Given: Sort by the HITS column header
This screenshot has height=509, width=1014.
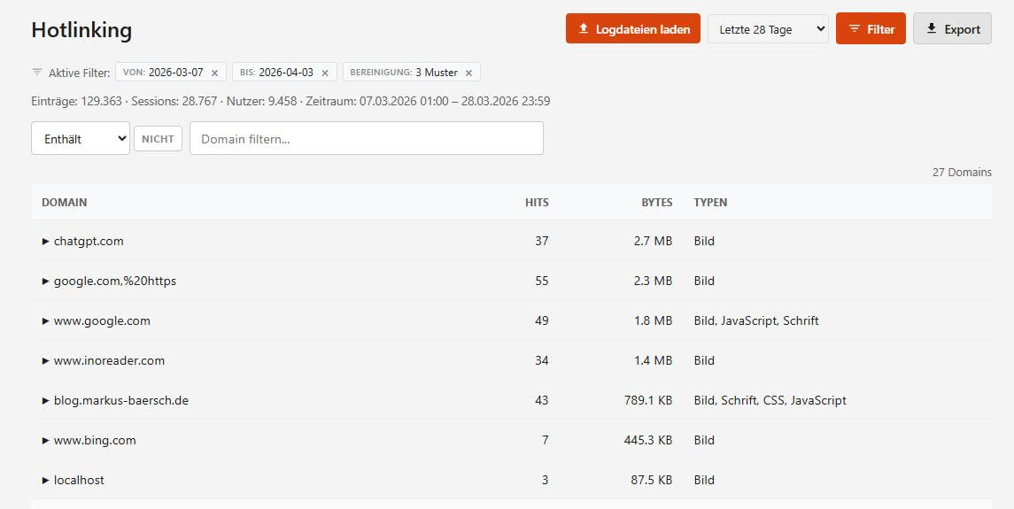Looking at the screenshot, I should (537, 203).
